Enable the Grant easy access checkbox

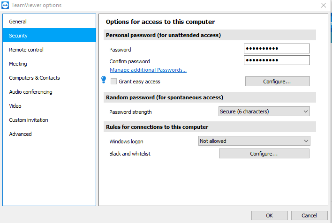pos(113,81)
